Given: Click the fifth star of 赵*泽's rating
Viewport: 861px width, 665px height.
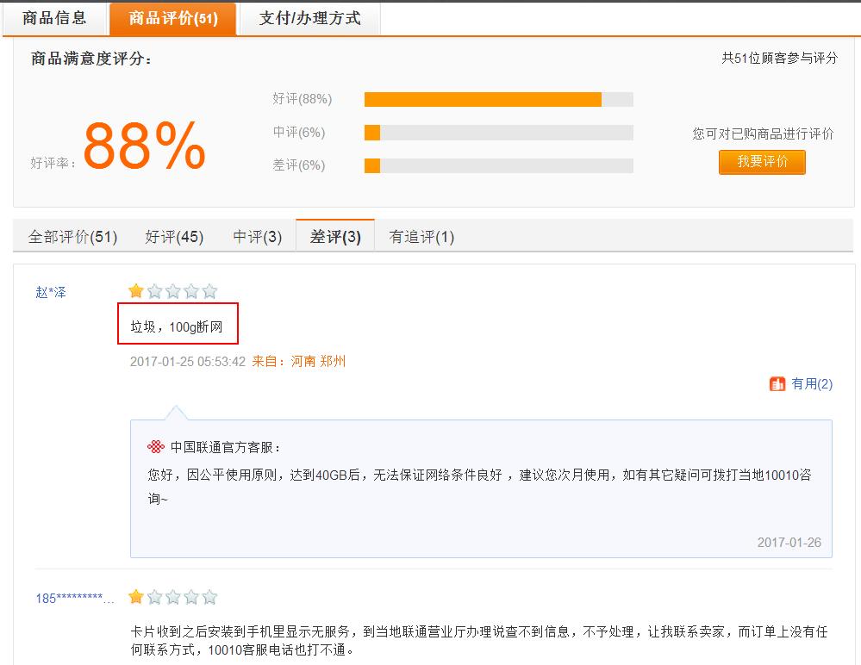Looking at the screenshot, I should (209, 291).
